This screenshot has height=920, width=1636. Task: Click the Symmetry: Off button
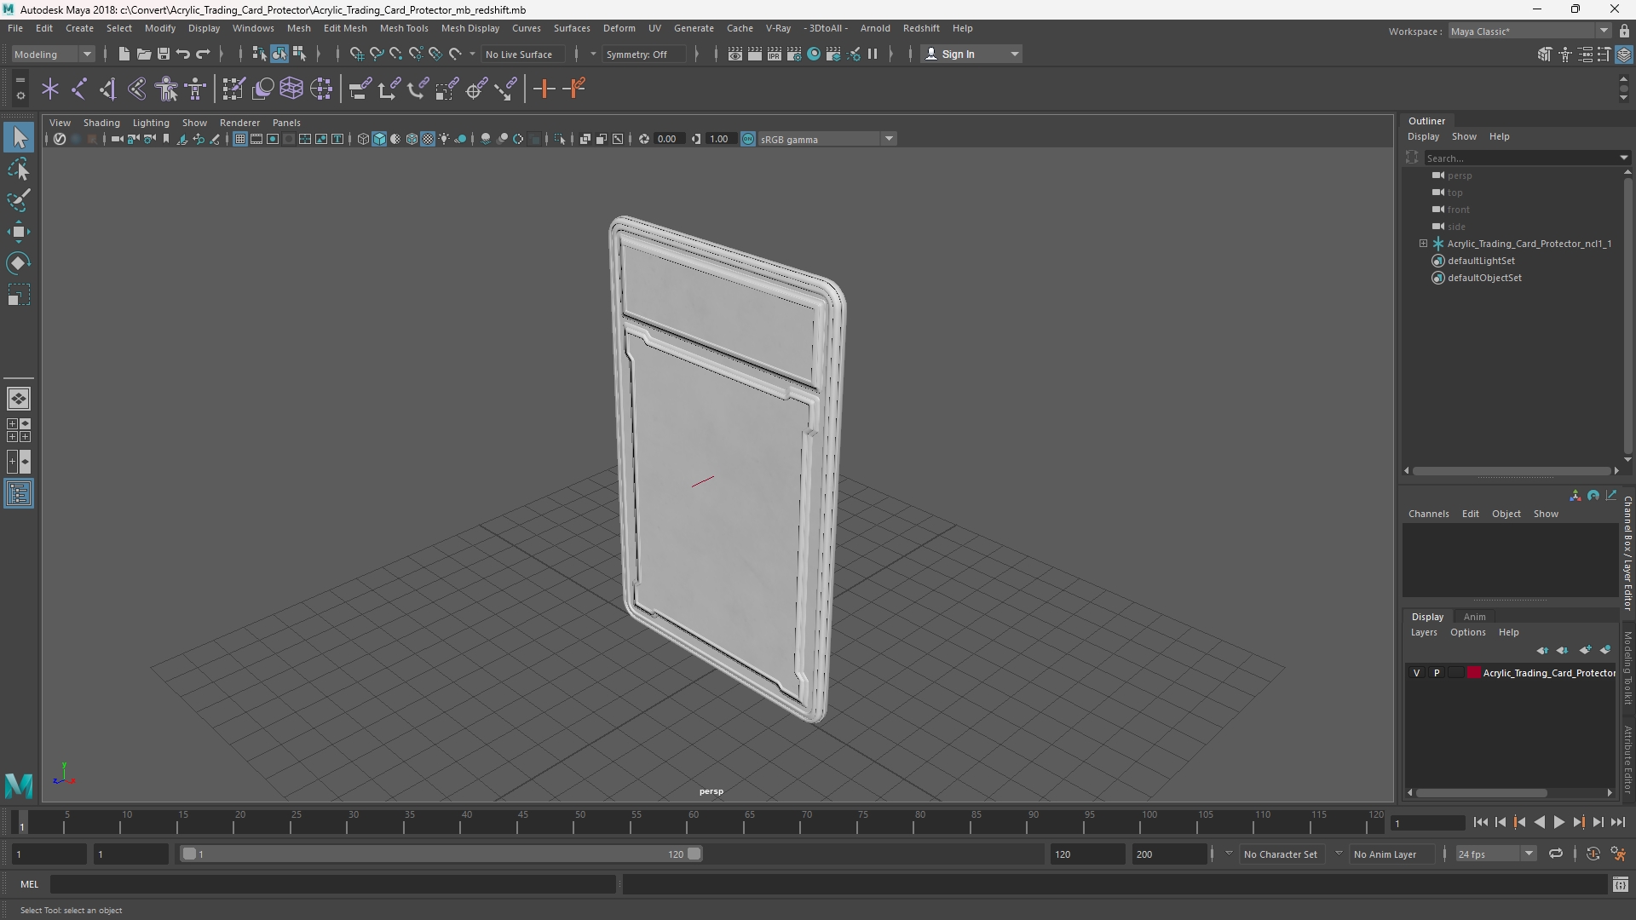643,54
